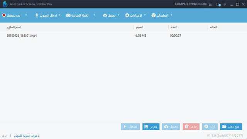Screen dimensions: 247x139
Task: Click the cloud upload icon in toolbar
Action: point(105,15)
